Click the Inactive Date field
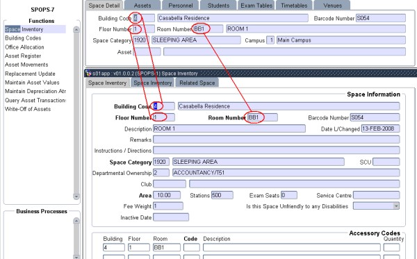The height and width of the screenshot is (259, 417). pyautogui.click(x=171, y=217)
